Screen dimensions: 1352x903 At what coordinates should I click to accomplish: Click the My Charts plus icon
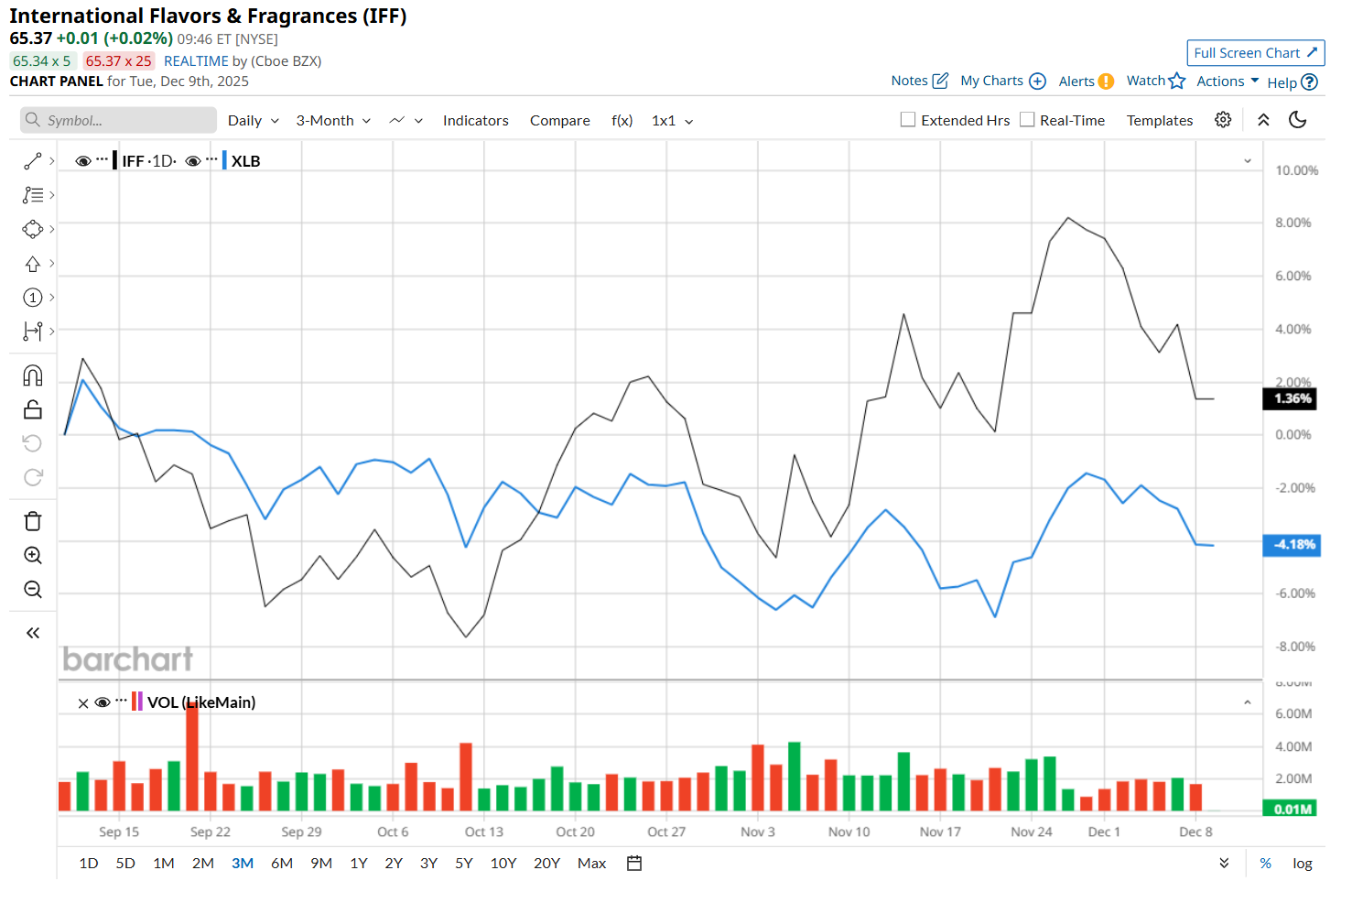1037,81
